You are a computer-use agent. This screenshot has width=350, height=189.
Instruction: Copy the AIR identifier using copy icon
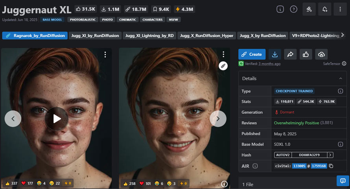pos(331,166)
